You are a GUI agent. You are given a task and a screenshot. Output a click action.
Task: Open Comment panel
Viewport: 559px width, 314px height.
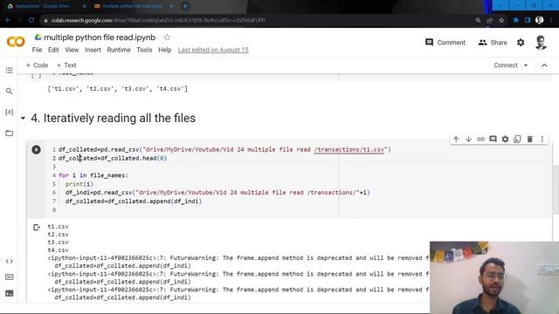[445, 43]
